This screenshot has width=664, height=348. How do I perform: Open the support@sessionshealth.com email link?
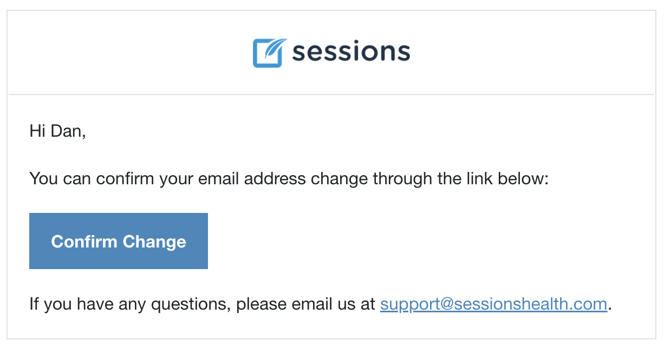pyautogui.click(x=493, y=304)
